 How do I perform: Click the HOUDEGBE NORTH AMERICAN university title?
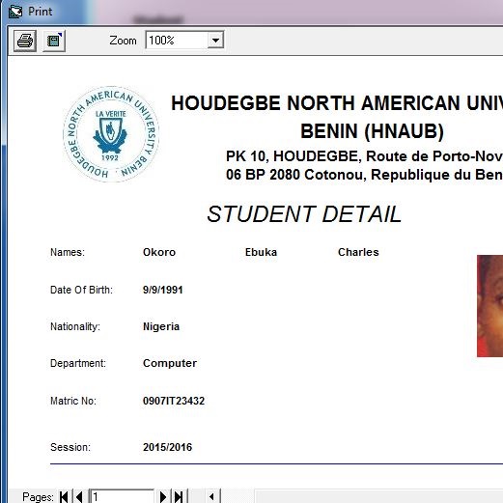click(x=337, y=103)
